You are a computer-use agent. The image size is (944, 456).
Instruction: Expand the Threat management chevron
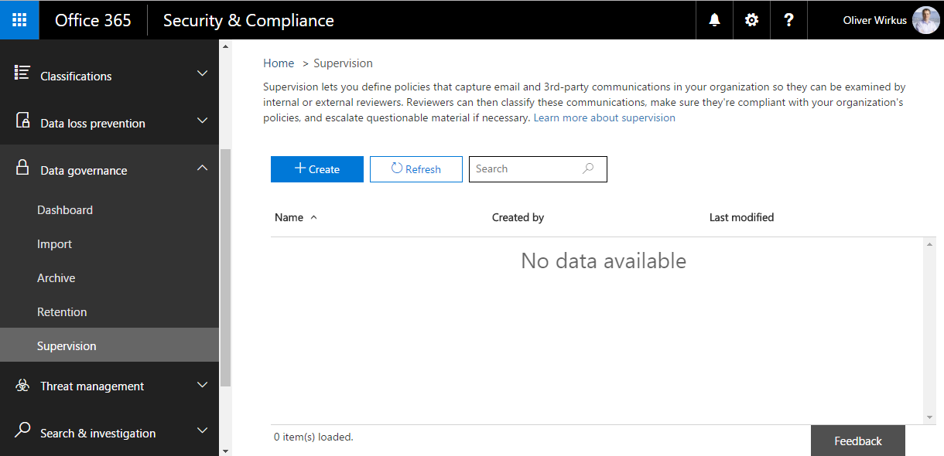click(x=202, y=384)
